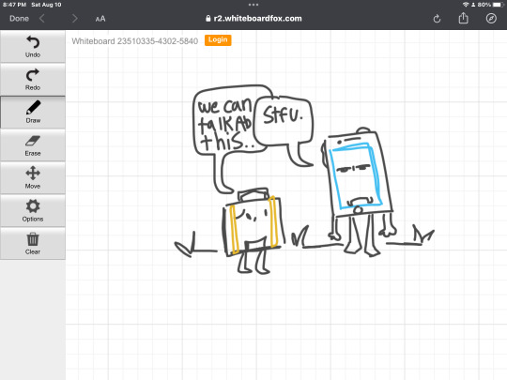The width and height of the screenshot is (507, 380).
Task: Open the AA text size menu
Action: coord(100,19)
